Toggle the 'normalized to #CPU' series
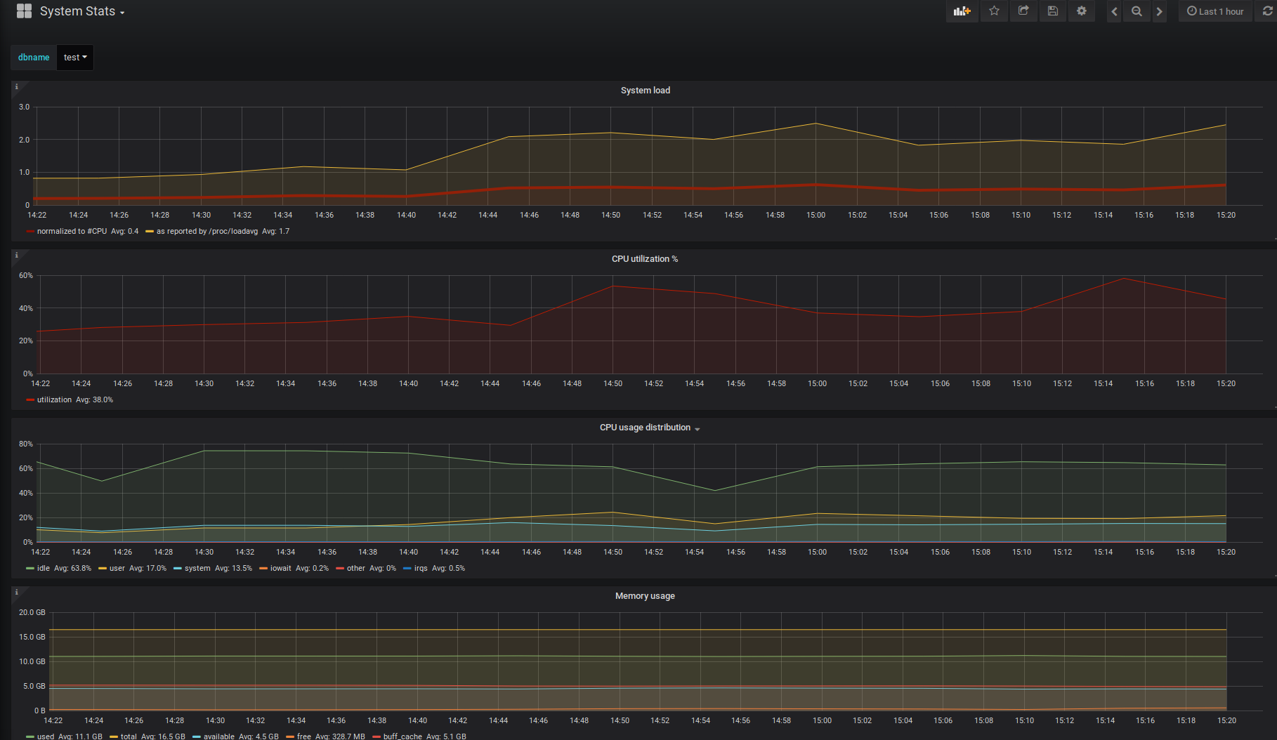Viewport: 1277px width, 740px height. [x=71, y=231]
